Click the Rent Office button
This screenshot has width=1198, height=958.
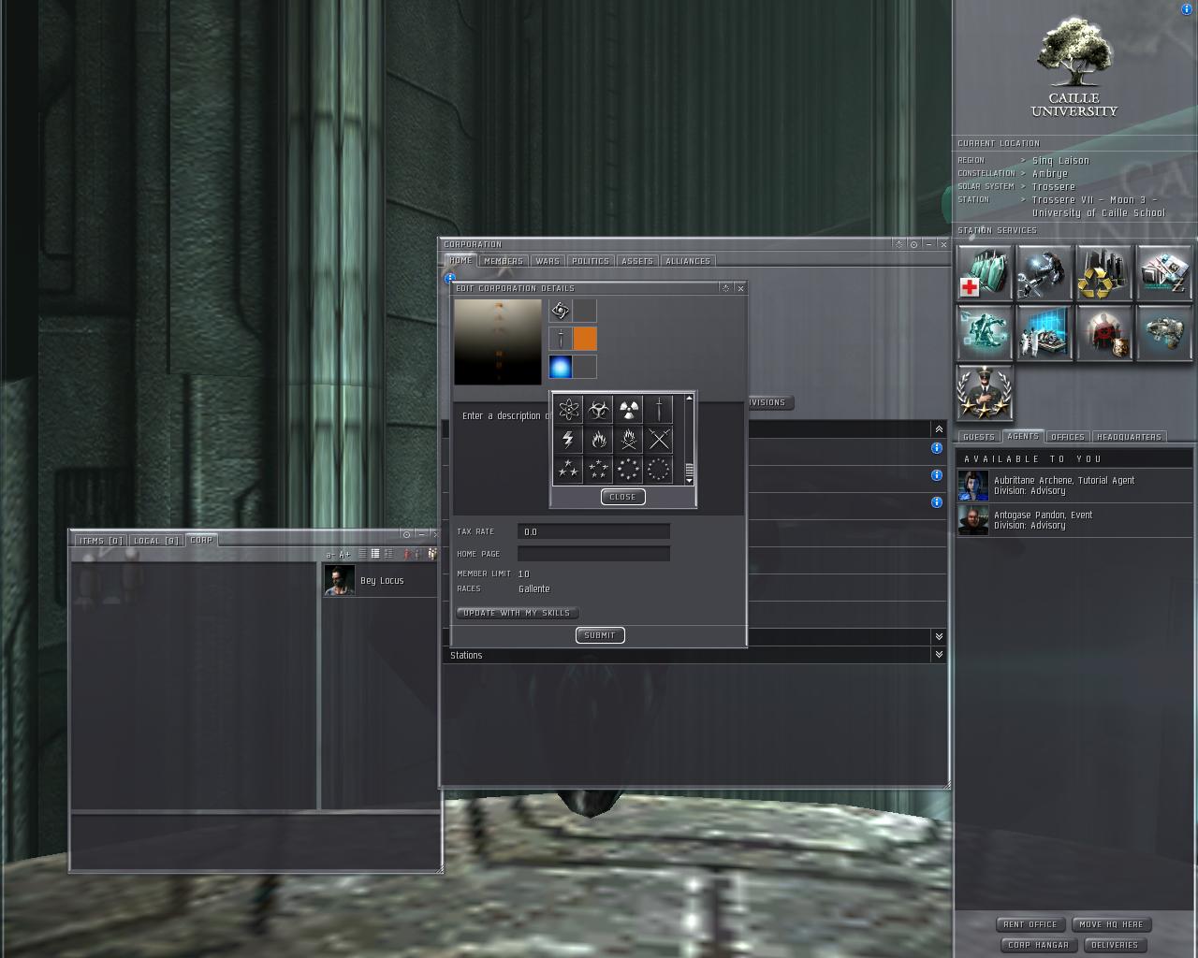point(1030,924)
